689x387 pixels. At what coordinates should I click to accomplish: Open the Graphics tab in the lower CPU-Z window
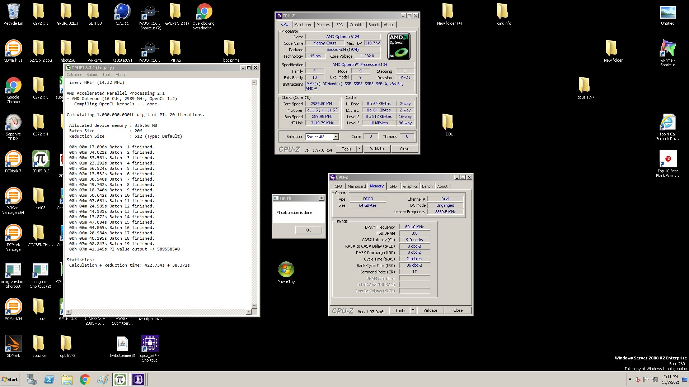click(410, 186)
